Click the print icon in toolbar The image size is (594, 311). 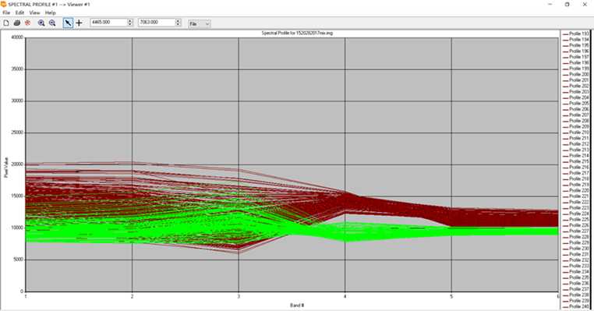[x=17, y=23]
